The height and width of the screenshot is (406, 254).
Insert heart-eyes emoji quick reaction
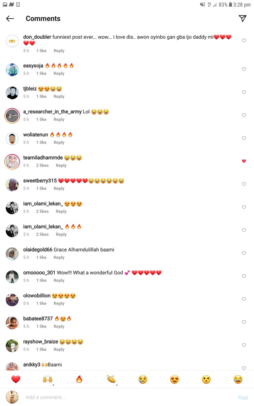click(x=175, y=379)
